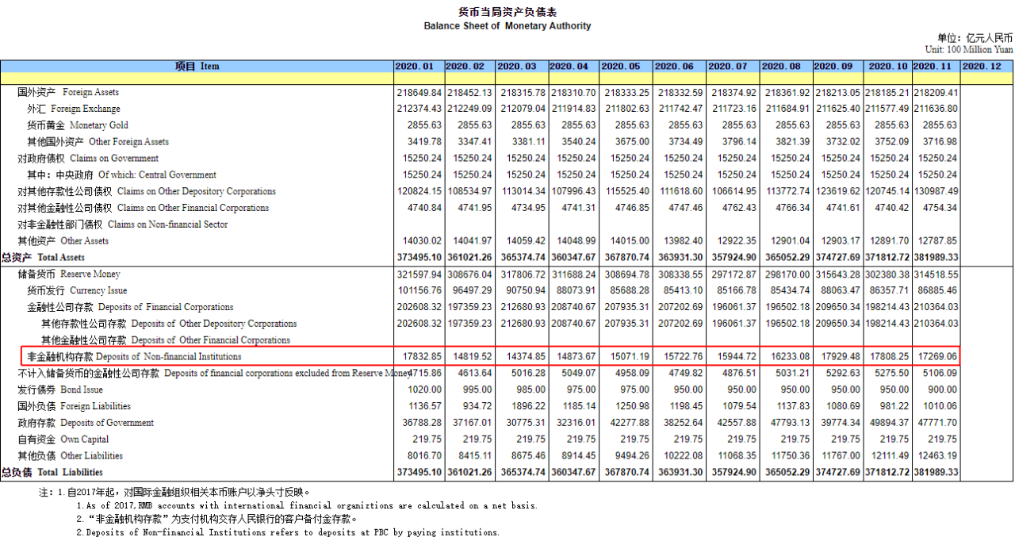Click the 项目 Item column header
The image size is (1015, 541).
pyautogui.click(x=197, y=67)
